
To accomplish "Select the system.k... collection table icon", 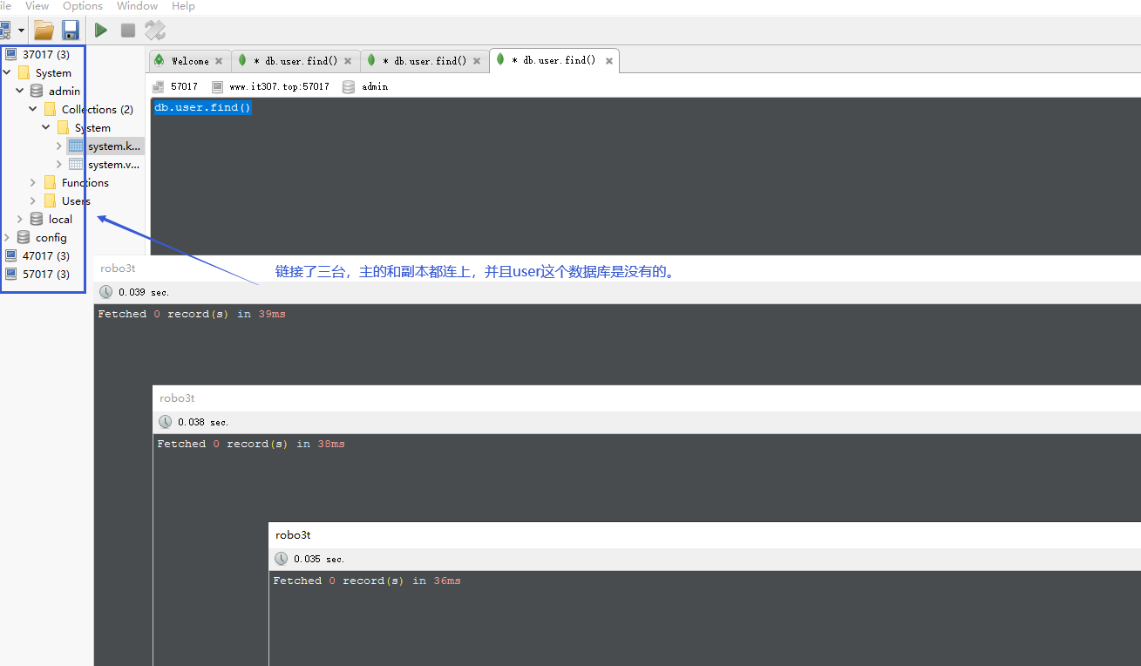I will click(x=76, y=146).
